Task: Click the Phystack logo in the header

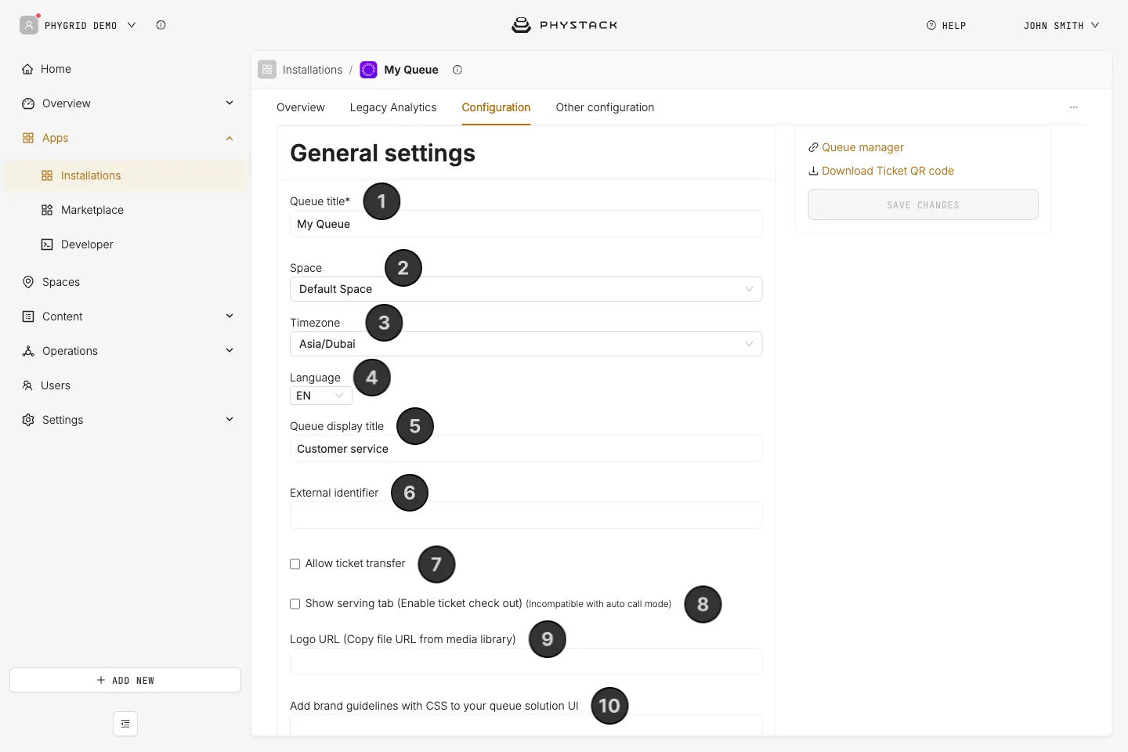Action: (564, 25)
